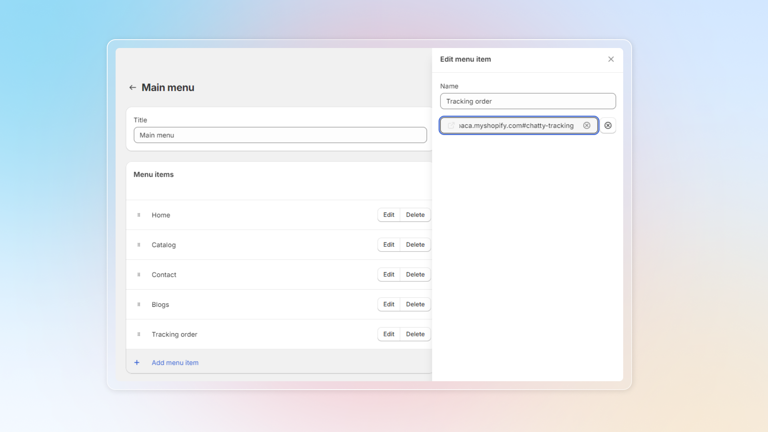Click the drag handle beside Catalog
This screenshot has width=768, height=432.
139,245
